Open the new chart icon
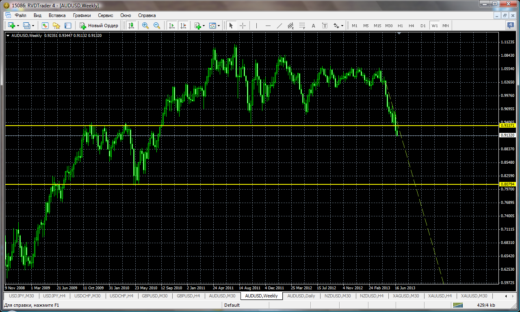520x312 pixels. (x=11, y=26)
